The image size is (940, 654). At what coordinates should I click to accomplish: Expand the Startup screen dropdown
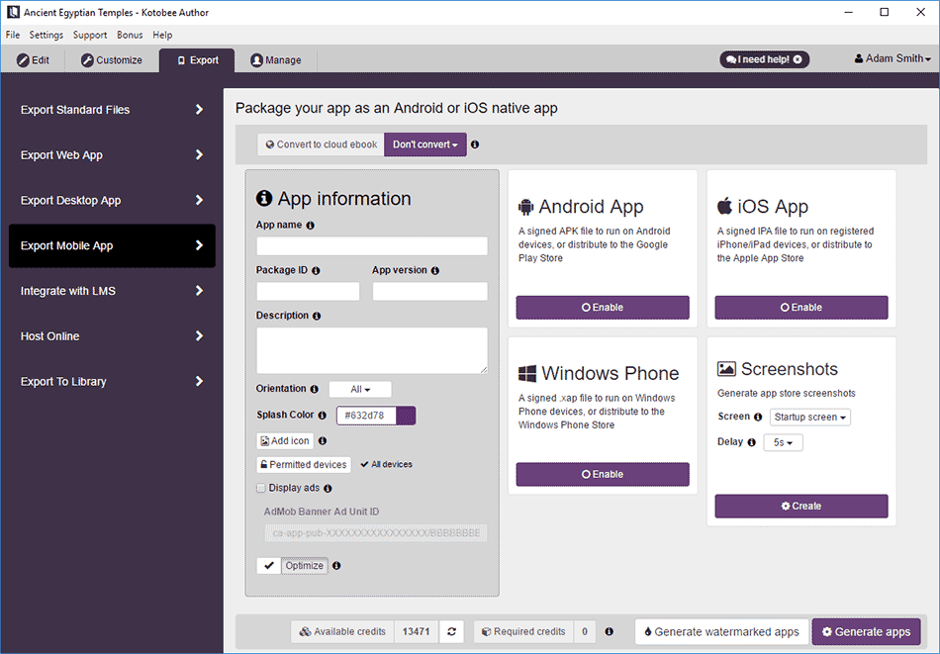coord(811,418)
